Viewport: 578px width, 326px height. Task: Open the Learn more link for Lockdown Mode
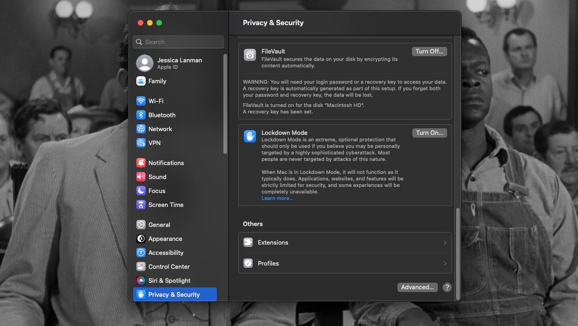[277, 198]
